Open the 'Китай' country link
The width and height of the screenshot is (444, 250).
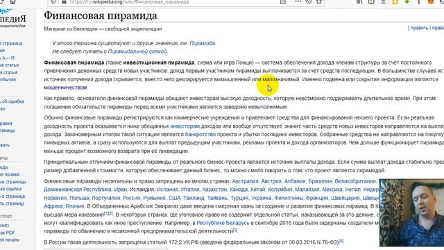pyautogui.click(x=257, y=190)
